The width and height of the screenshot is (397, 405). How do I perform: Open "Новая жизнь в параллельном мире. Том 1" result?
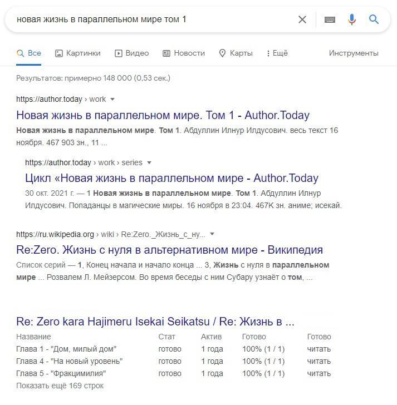coord(163,115)
